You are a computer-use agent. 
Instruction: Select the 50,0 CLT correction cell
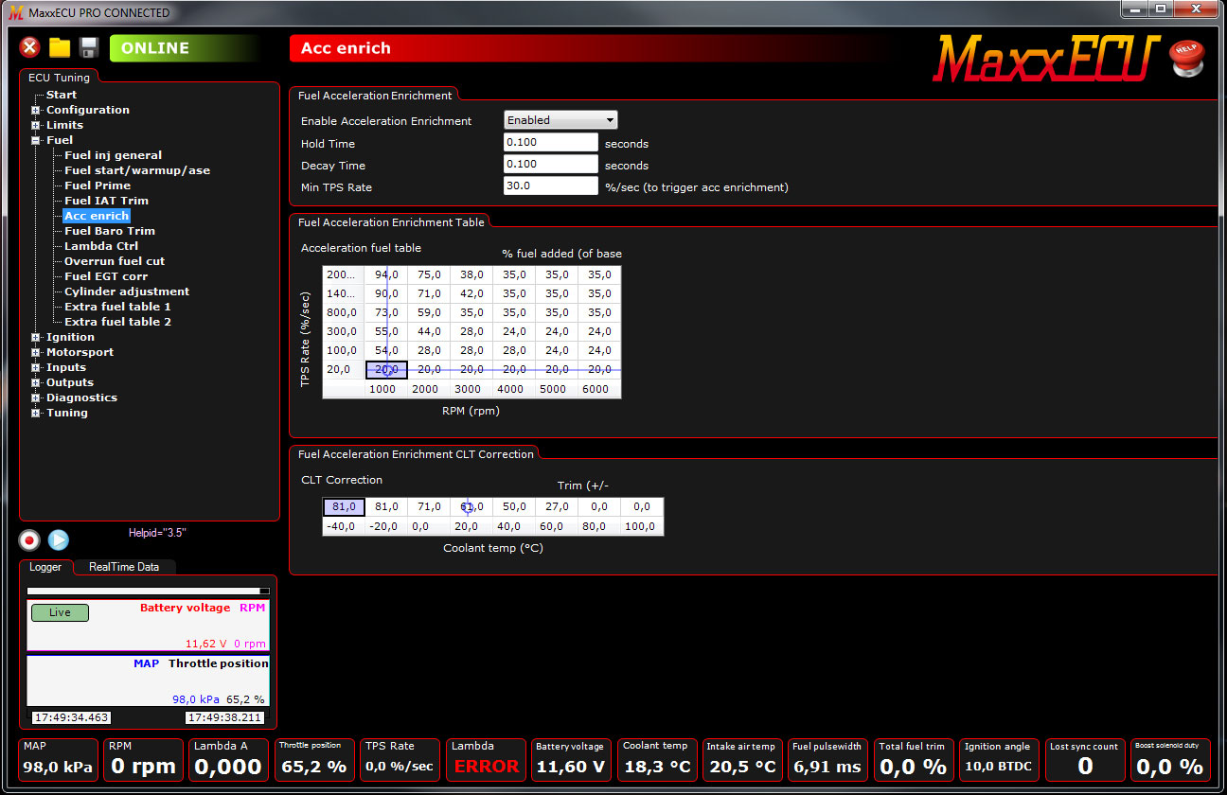tap(514, 507)
